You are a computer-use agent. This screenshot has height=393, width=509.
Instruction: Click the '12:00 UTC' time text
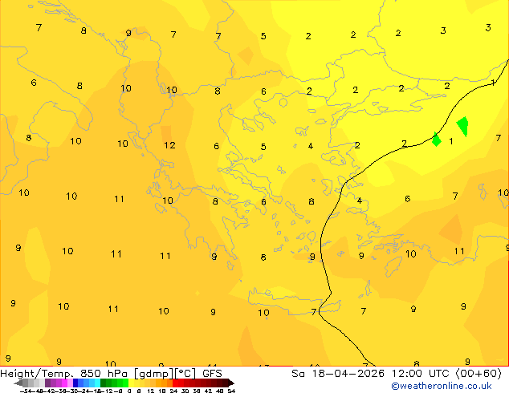click(x=422, y=373)
